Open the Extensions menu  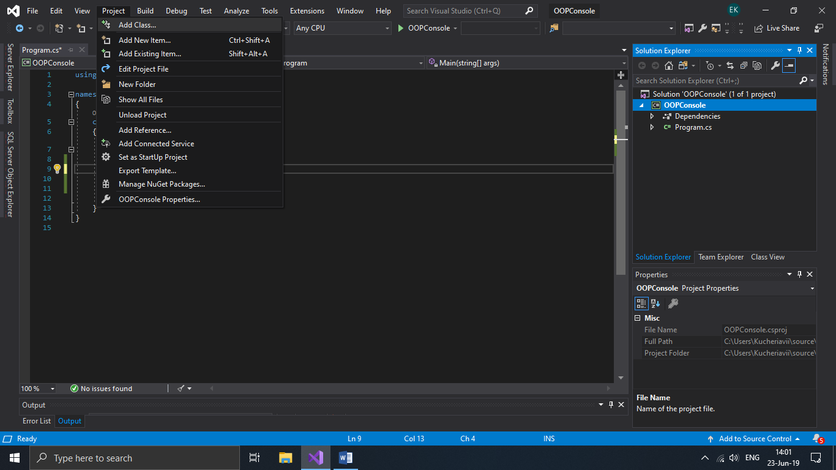tap(307, 11)
